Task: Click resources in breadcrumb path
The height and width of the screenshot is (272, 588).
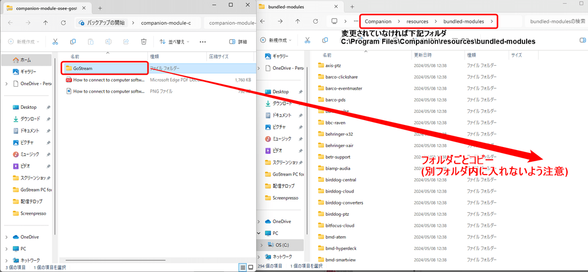Action: coord(417,22)
